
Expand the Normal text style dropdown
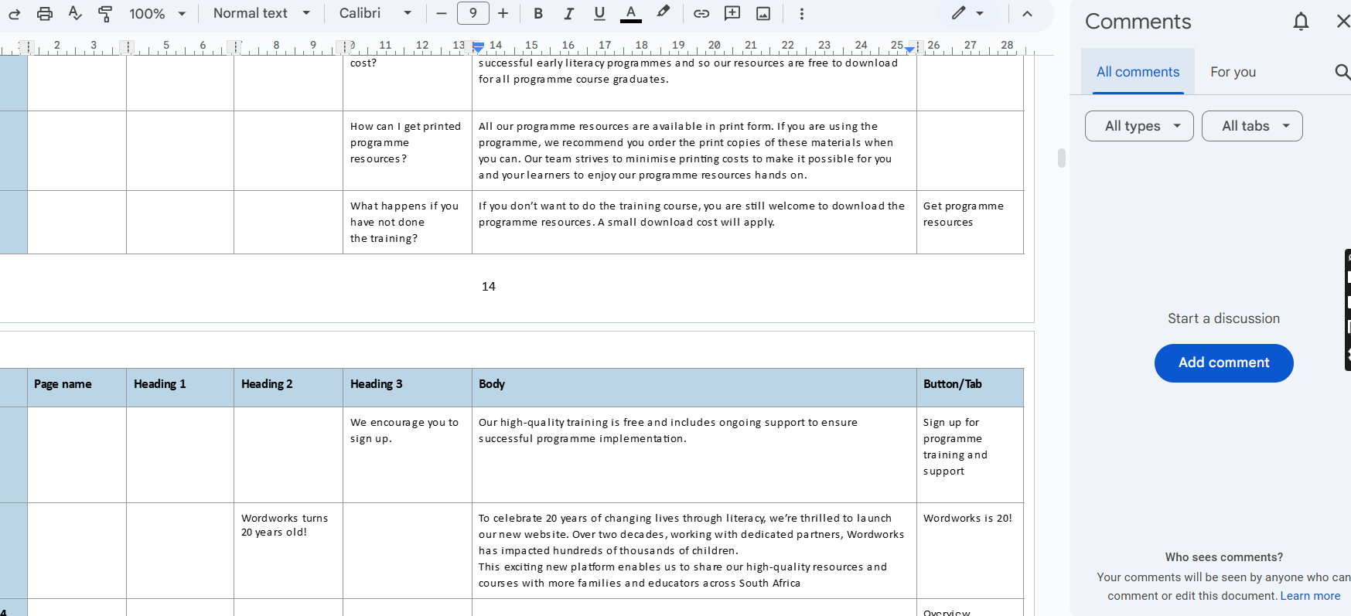click(x=261, y=14)
